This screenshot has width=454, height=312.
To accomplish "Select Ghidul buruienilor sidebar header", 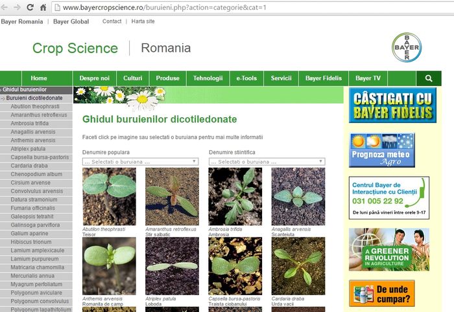I will click(36, 90).
